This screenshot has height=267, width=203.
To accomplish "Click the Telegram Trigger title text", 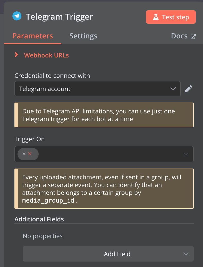I will pyautogui.click(x=59, y=16).
